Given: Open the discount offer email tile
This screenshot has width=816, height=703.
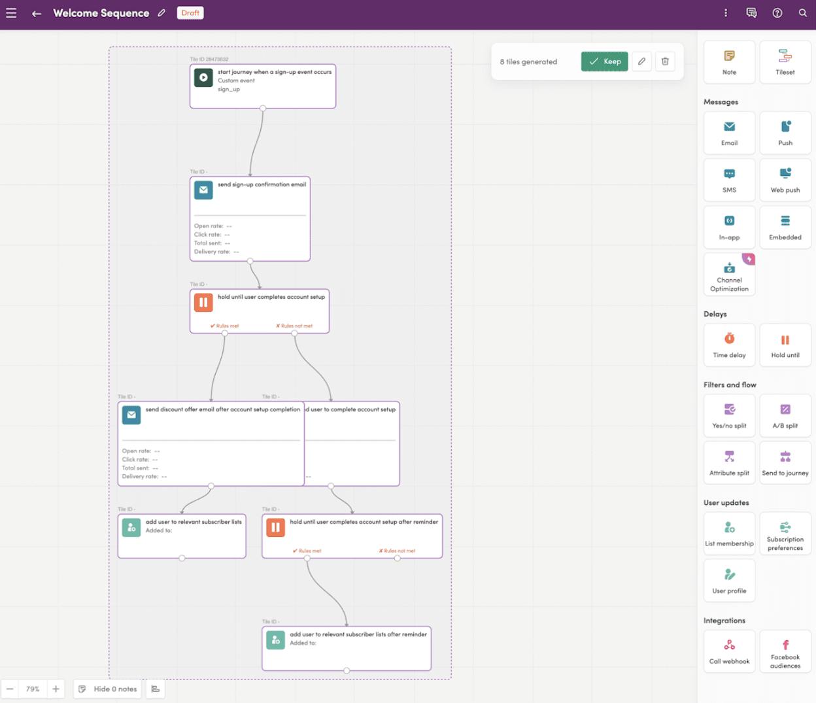Looking at the screenshot, I should (211, 443).
